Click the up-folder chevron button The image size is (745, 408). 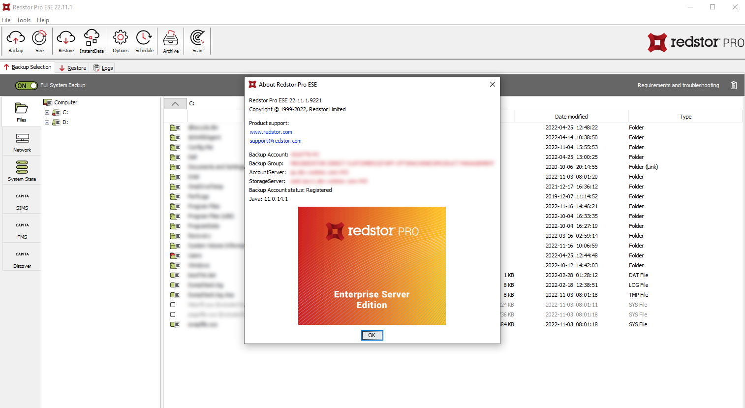pos(175,103)
